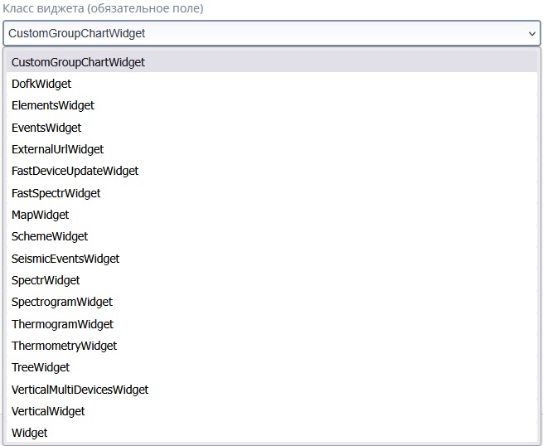This screenshot has width=543, height=446.
Task: Select ExternalUrlWidget from the options
Action: [57, 149]
